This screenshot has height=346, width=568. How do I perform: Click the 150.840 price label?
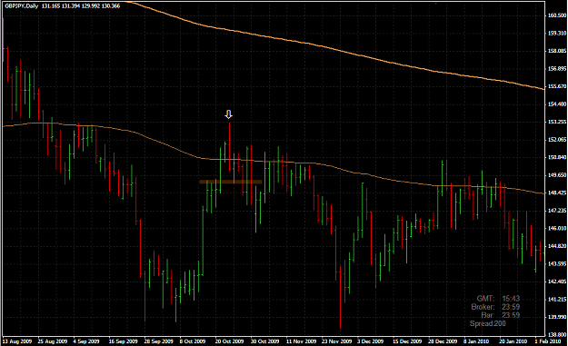[557, 157]
